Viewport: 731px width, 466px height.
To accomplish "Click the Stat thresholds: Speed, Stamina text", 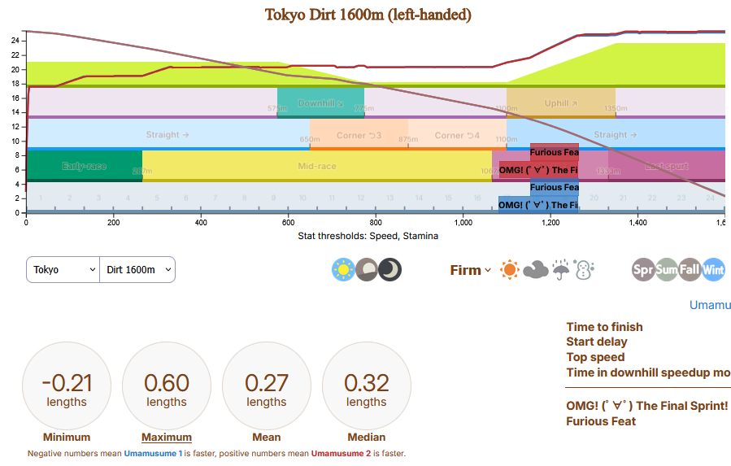I will coord(368,236).
